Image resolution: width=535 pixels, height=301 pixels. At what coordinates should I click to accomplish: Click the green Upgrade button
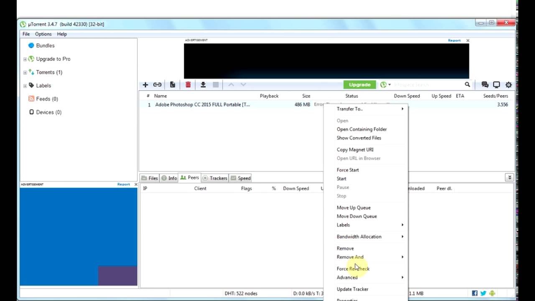359,85
